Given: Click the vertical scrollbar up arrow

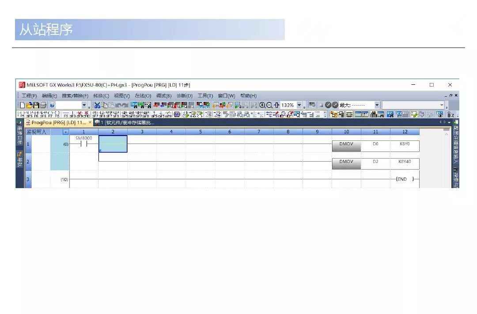Looking at the screenshot, I should tap(446, 134).
